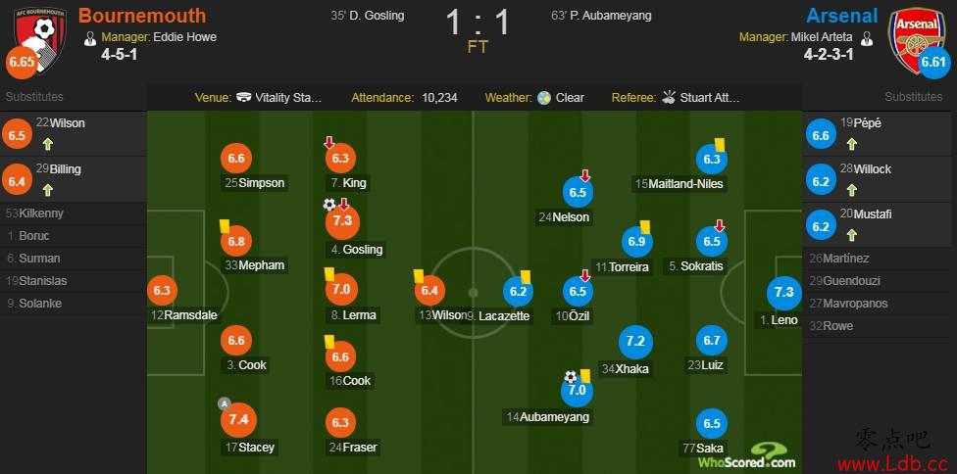Click Mepham's yellow card icon
Screen dimensions: 957x474
(x=224, y=226)
